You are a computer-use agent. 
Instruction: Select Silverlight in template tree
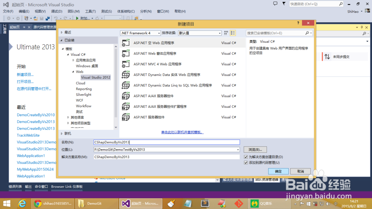point(83,95)
